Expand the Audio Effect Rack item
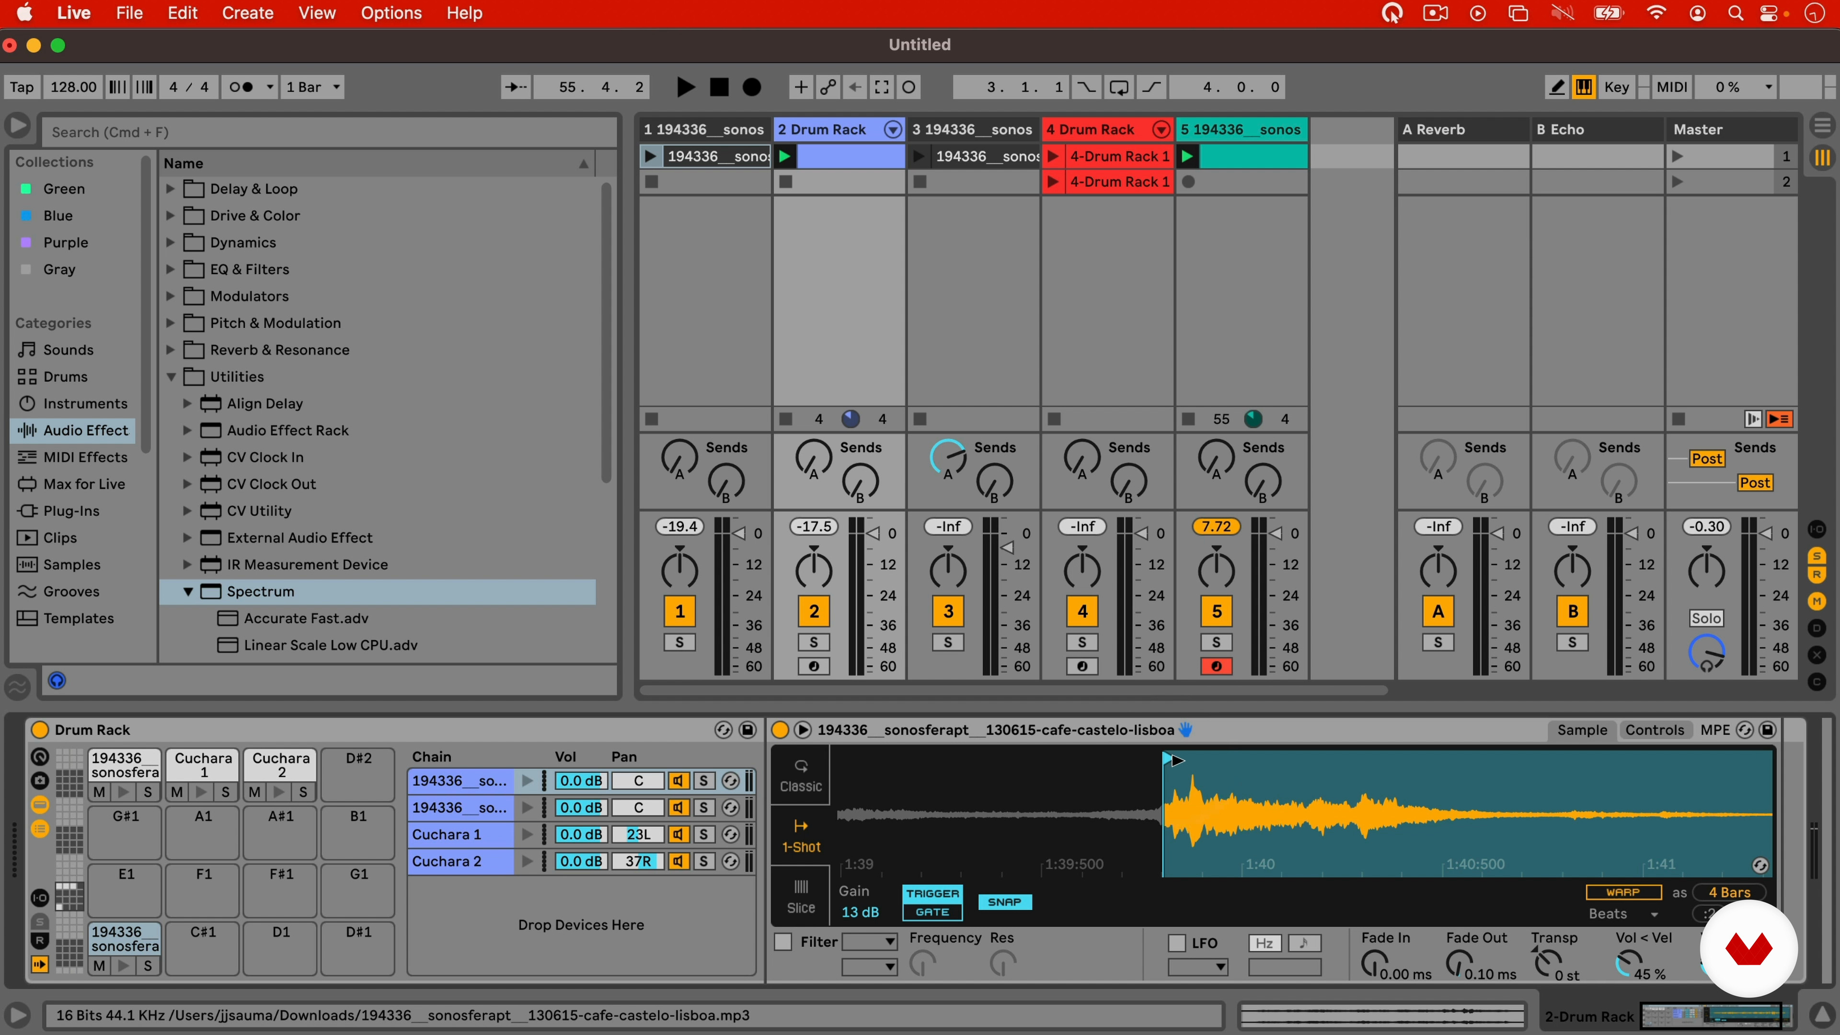1840x1035 pixels. [187, 430]
